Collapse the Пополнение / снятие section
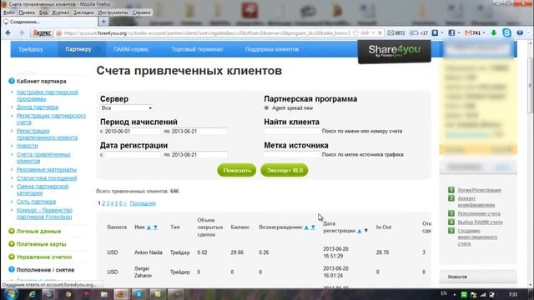534x300 pixels. [x=11, y=270]
